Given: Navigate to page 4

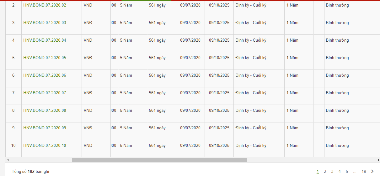Looking at the screenshot, I should click(340, 171).
